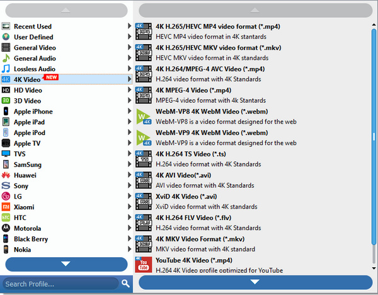Click the WebM-VP9 4K format icon

(144, 138)
